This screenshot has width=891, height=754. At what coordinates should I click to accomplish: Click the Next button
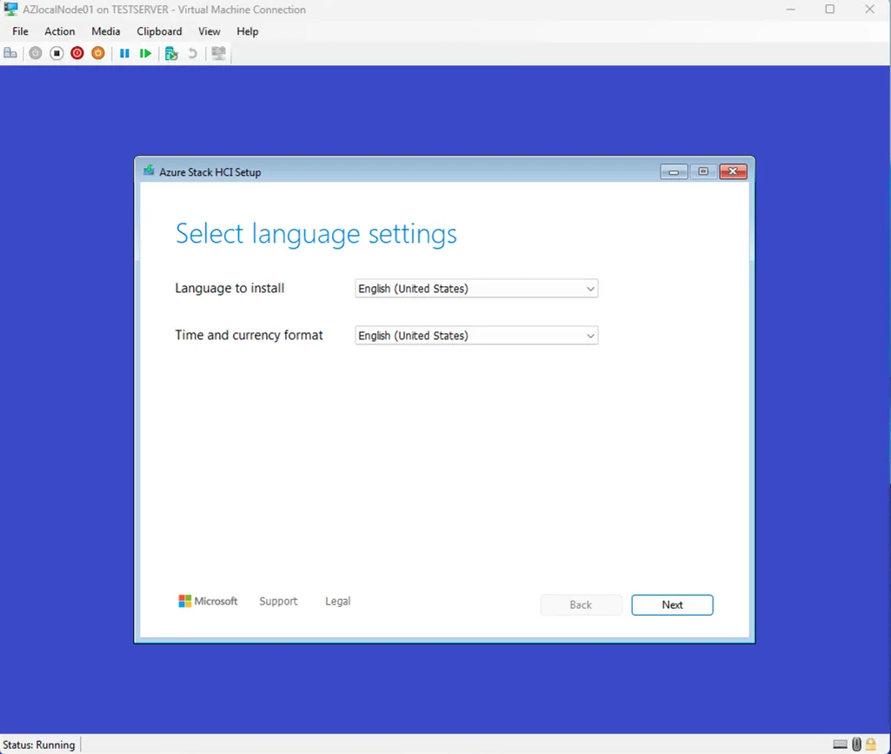tap(672, 605)
